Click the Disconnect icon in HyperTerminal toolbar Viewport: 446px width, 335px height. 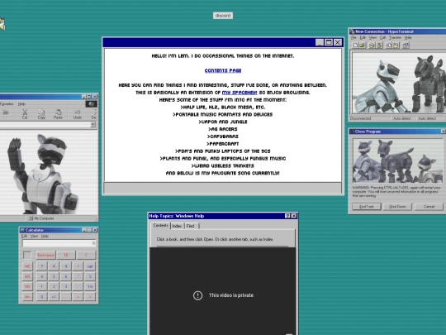click(379, 45)
